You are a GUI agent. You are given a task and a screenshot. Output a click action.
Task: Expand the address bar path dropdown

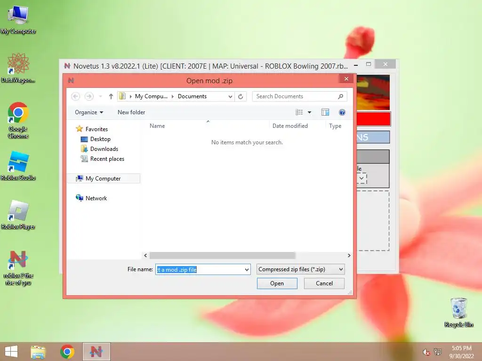tap(230, 96)
